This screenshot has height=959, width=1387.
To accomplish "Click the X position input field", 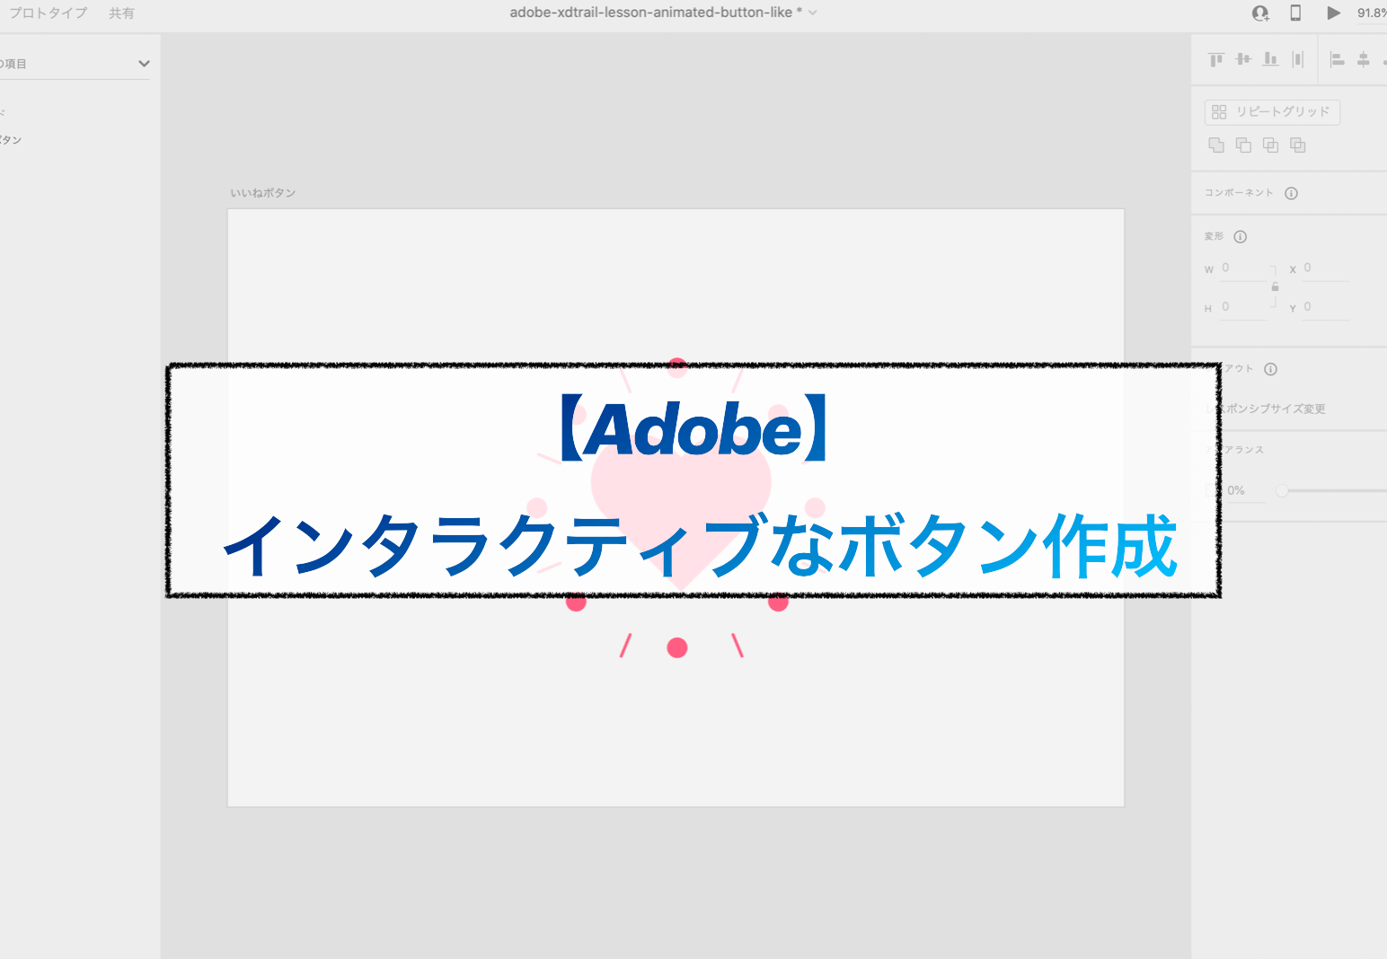I will tap(1324, 268).
